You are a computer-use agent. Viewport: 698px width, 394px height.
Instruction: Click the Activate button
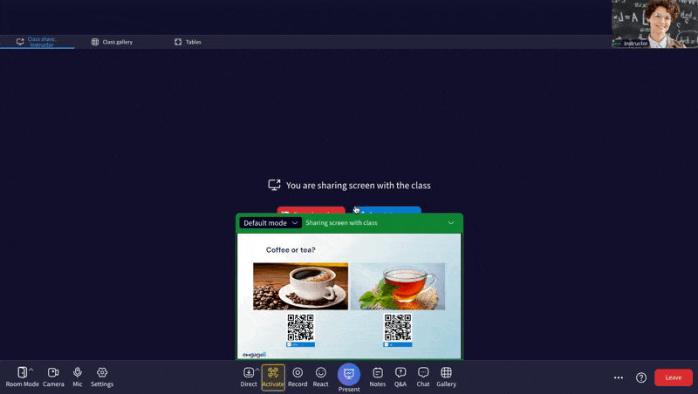pos(273,377)
